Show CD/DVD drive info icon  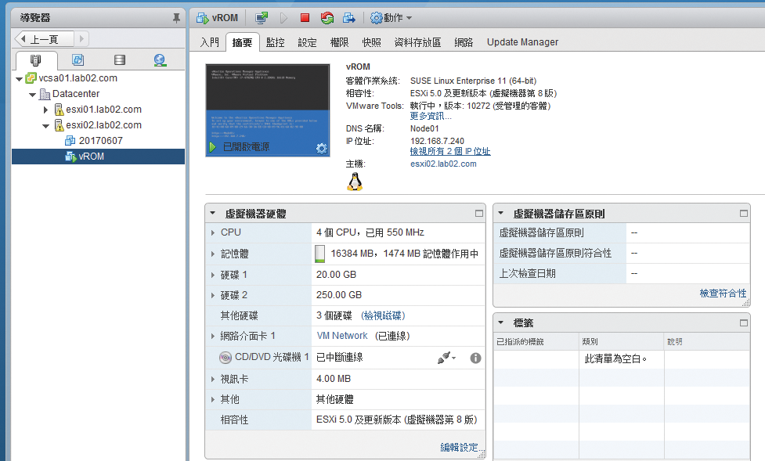(x=476, y=358)
